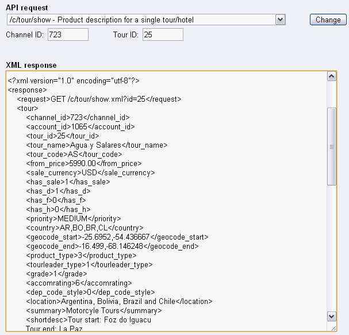Image resolution: width=349 pixels, height=335 pixels.
Task: Click the GET /c/tour/show.xml?id=25 request line
Action: pos(99,99)
